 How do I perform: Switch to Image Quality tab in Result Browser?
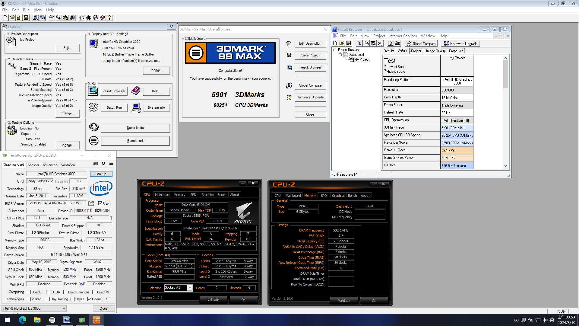[x=435, y=51]
